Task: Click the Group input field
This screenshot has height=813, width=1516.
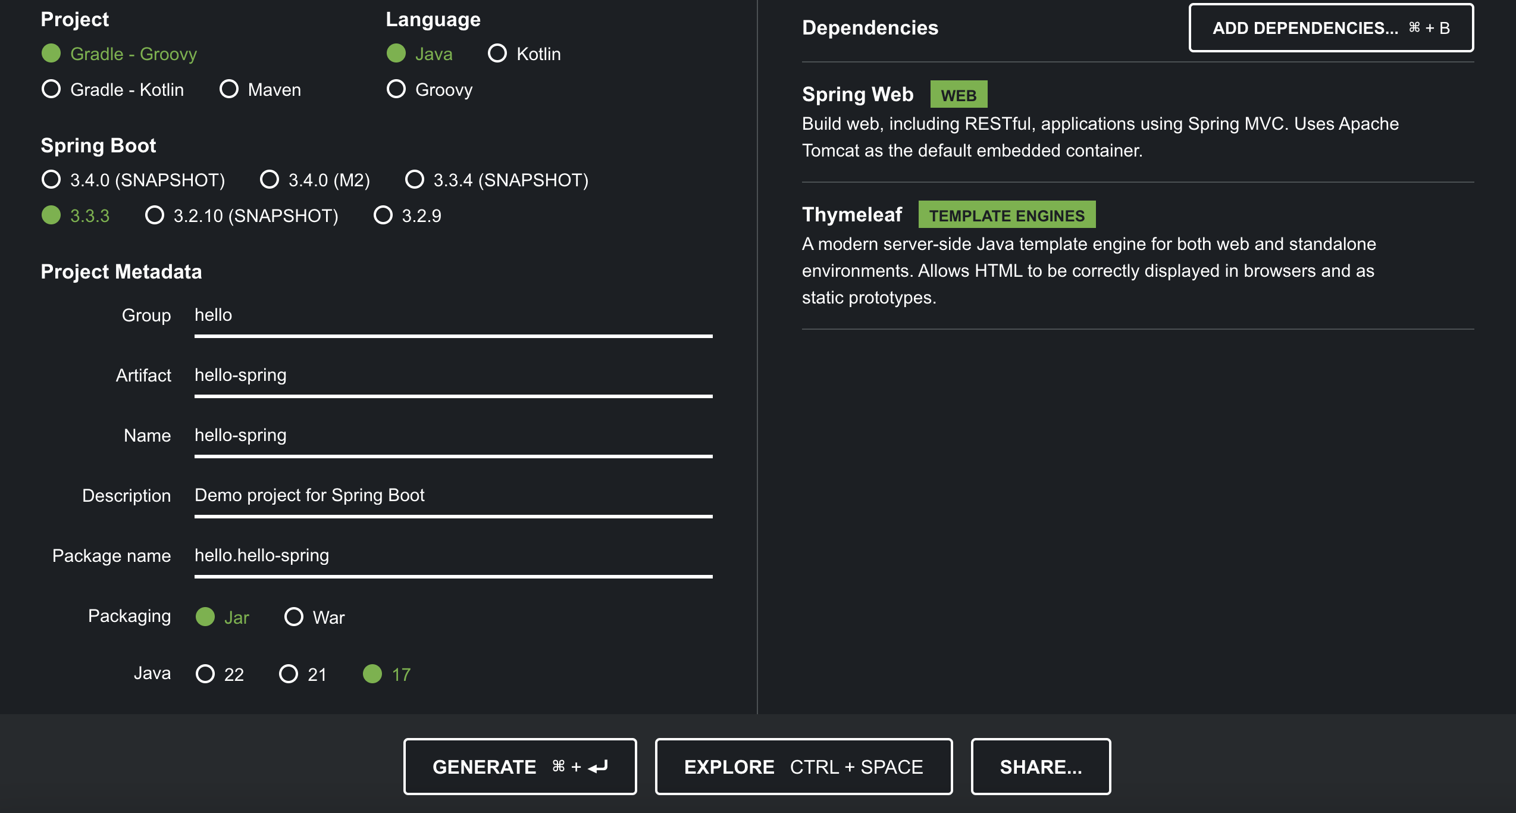Action: (x=452, y=315)
